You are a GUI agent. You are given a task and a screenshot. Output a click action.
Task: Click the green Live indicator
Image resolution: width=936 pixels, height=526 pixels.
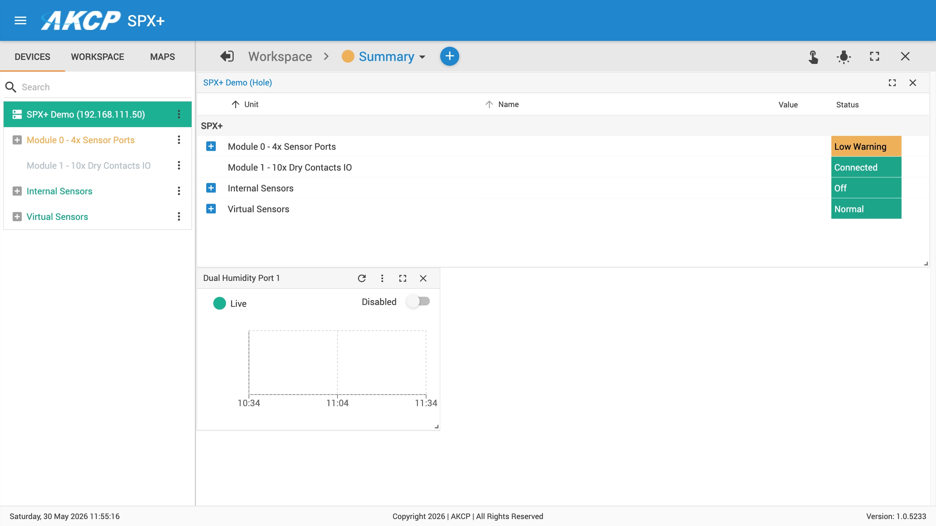point(219,303)
